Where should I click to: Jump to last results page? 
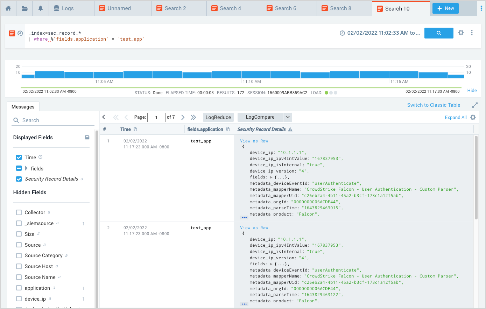[193, 117]
